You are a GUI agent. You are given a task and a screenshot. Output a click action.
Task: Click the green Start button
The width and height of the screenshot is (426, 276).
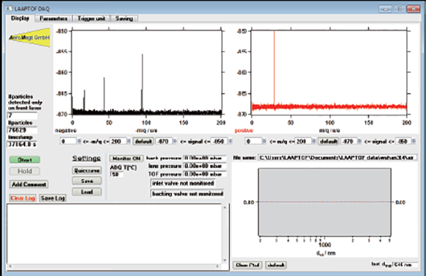click(25, 160)
